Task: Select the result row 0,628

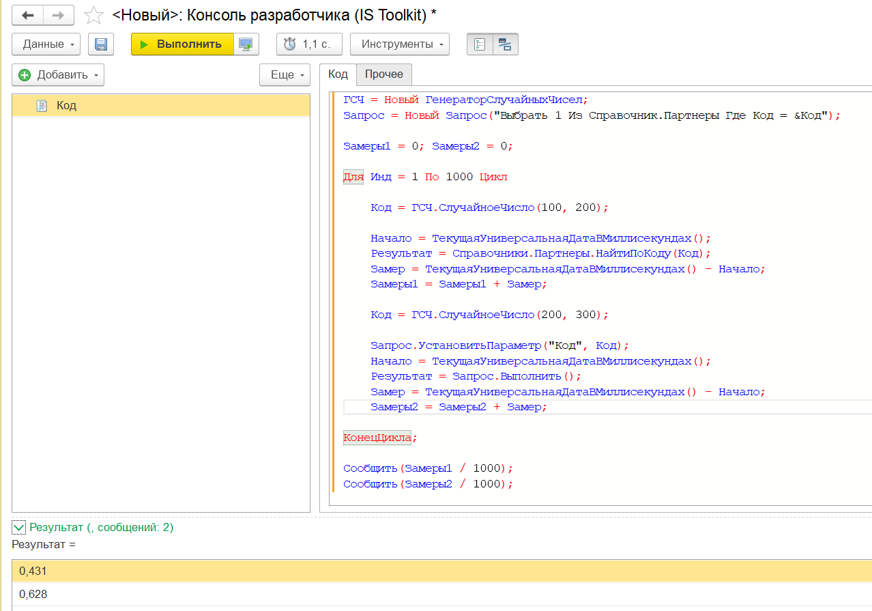Action: (x=441, y=594)
